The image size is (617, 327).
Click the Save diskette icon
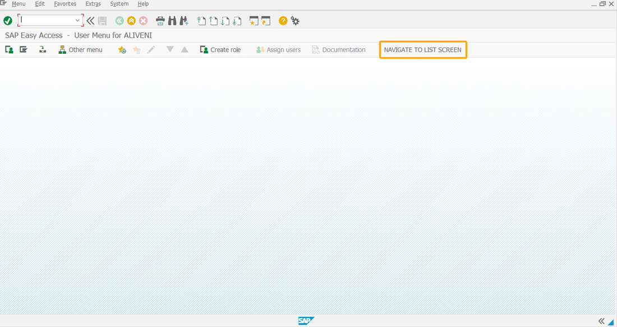(102, 21)
